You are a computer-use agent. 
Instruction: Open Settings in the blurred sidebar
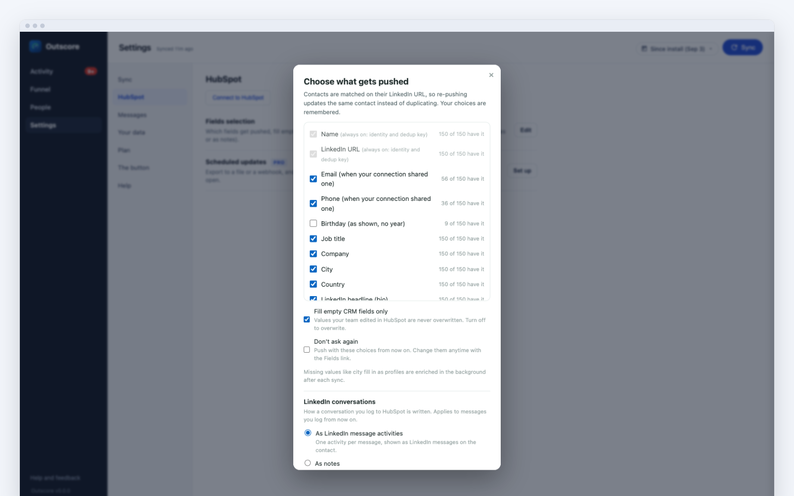pyautogui.click(x=63, y=125)
